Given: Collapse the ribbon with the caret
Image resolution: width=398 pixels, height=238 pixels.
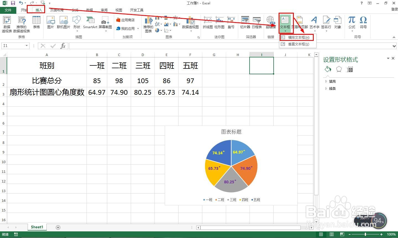Looking at the screenshot, I should 395,37.
